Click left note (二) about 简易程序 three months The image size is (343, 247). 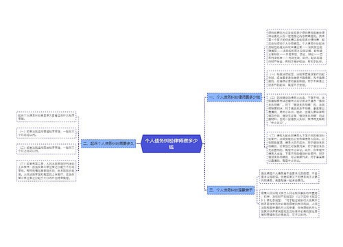47,149
